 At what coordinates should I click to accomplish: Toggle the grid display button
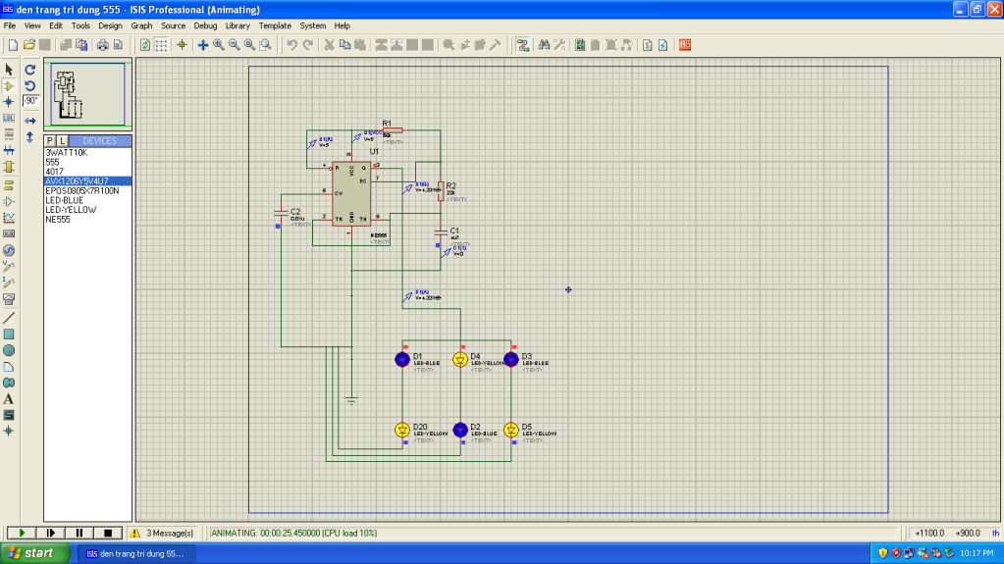(162, 45)
